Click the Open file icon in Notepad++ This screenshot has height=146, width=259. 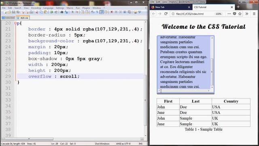tap(9, 12)
